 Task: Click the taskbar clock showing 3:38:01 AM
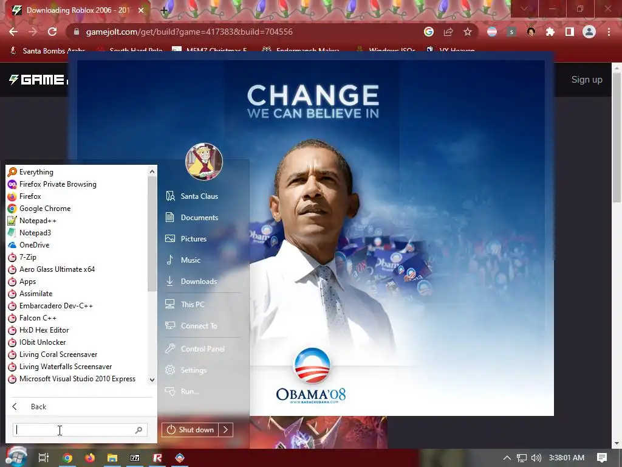coord(567,458)
